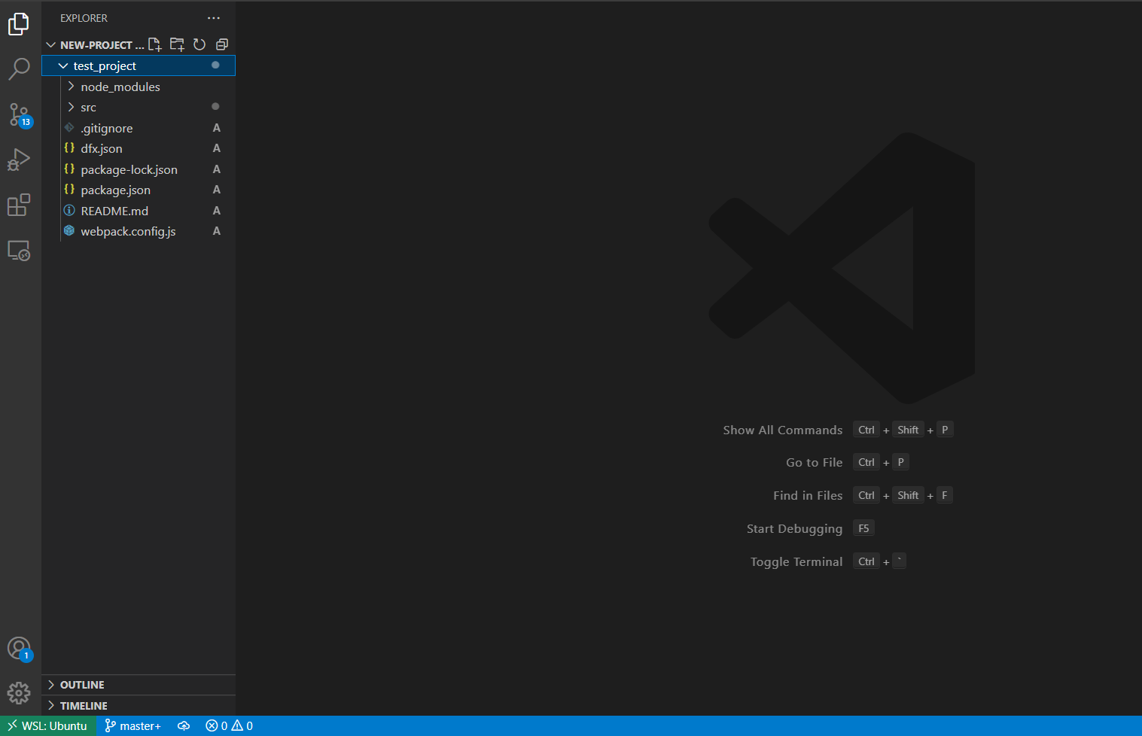Refresh the Explorer tree
1142x736 pixels.
point(199,44)
